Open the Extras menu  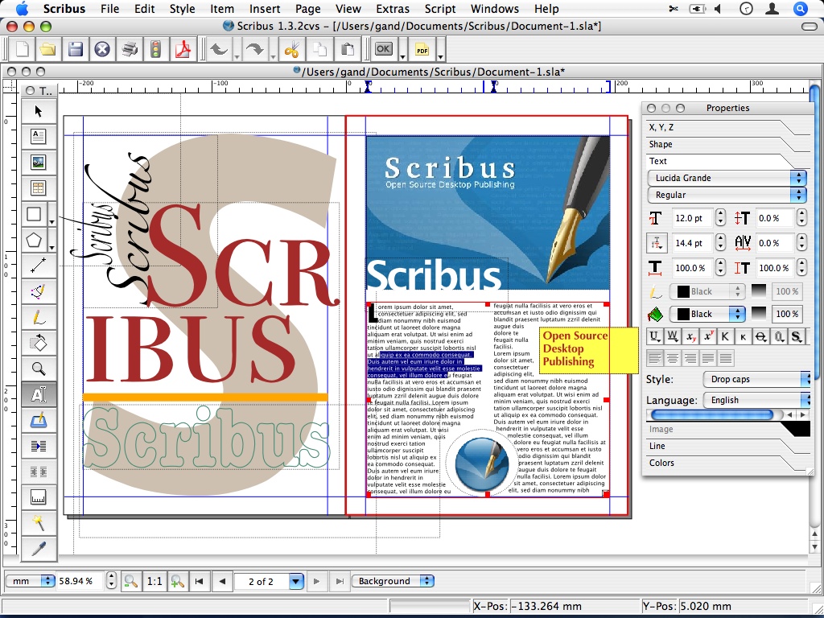393,9
